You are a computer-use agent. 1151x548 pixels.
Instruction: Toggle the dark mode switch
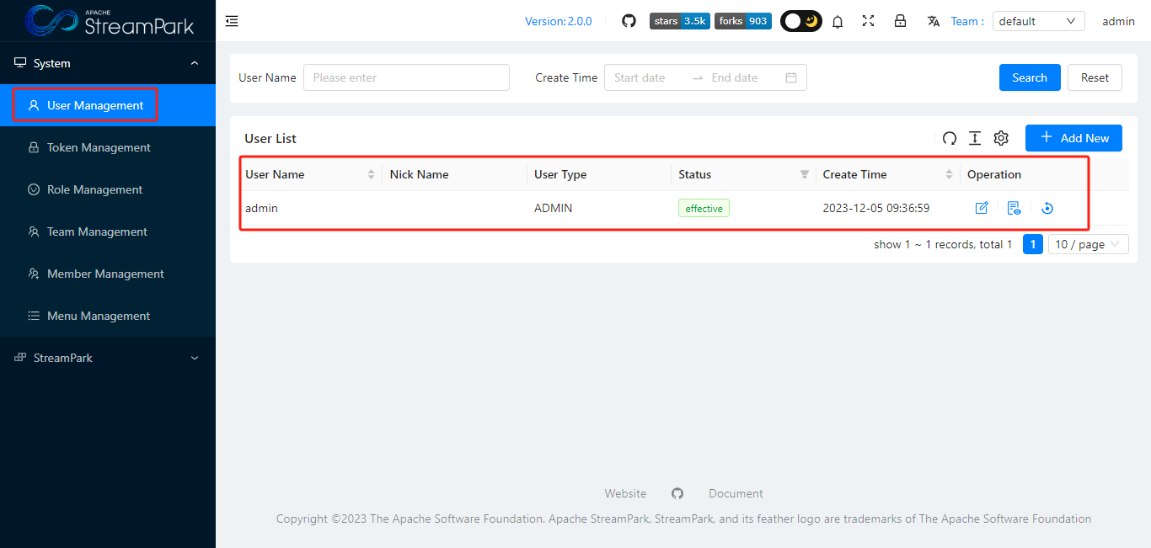click(x=800, y=21)
